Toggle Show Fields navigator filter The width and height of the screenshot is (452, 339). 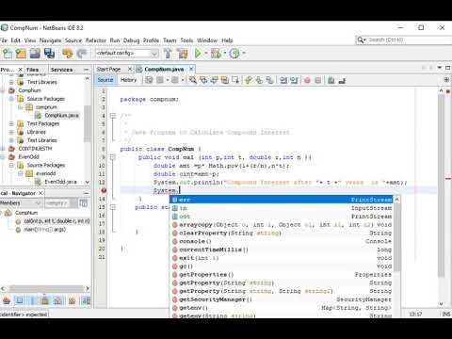[20, 300]
